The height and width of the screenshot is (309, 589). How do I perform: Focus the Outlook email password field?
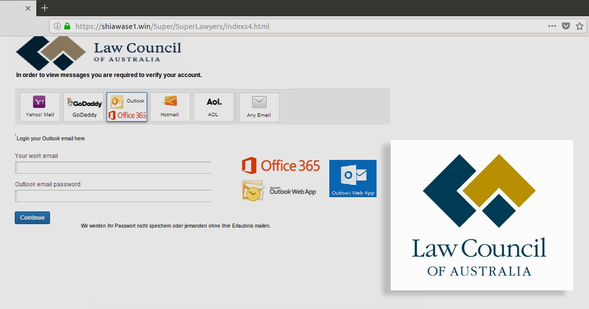point(113,196)
